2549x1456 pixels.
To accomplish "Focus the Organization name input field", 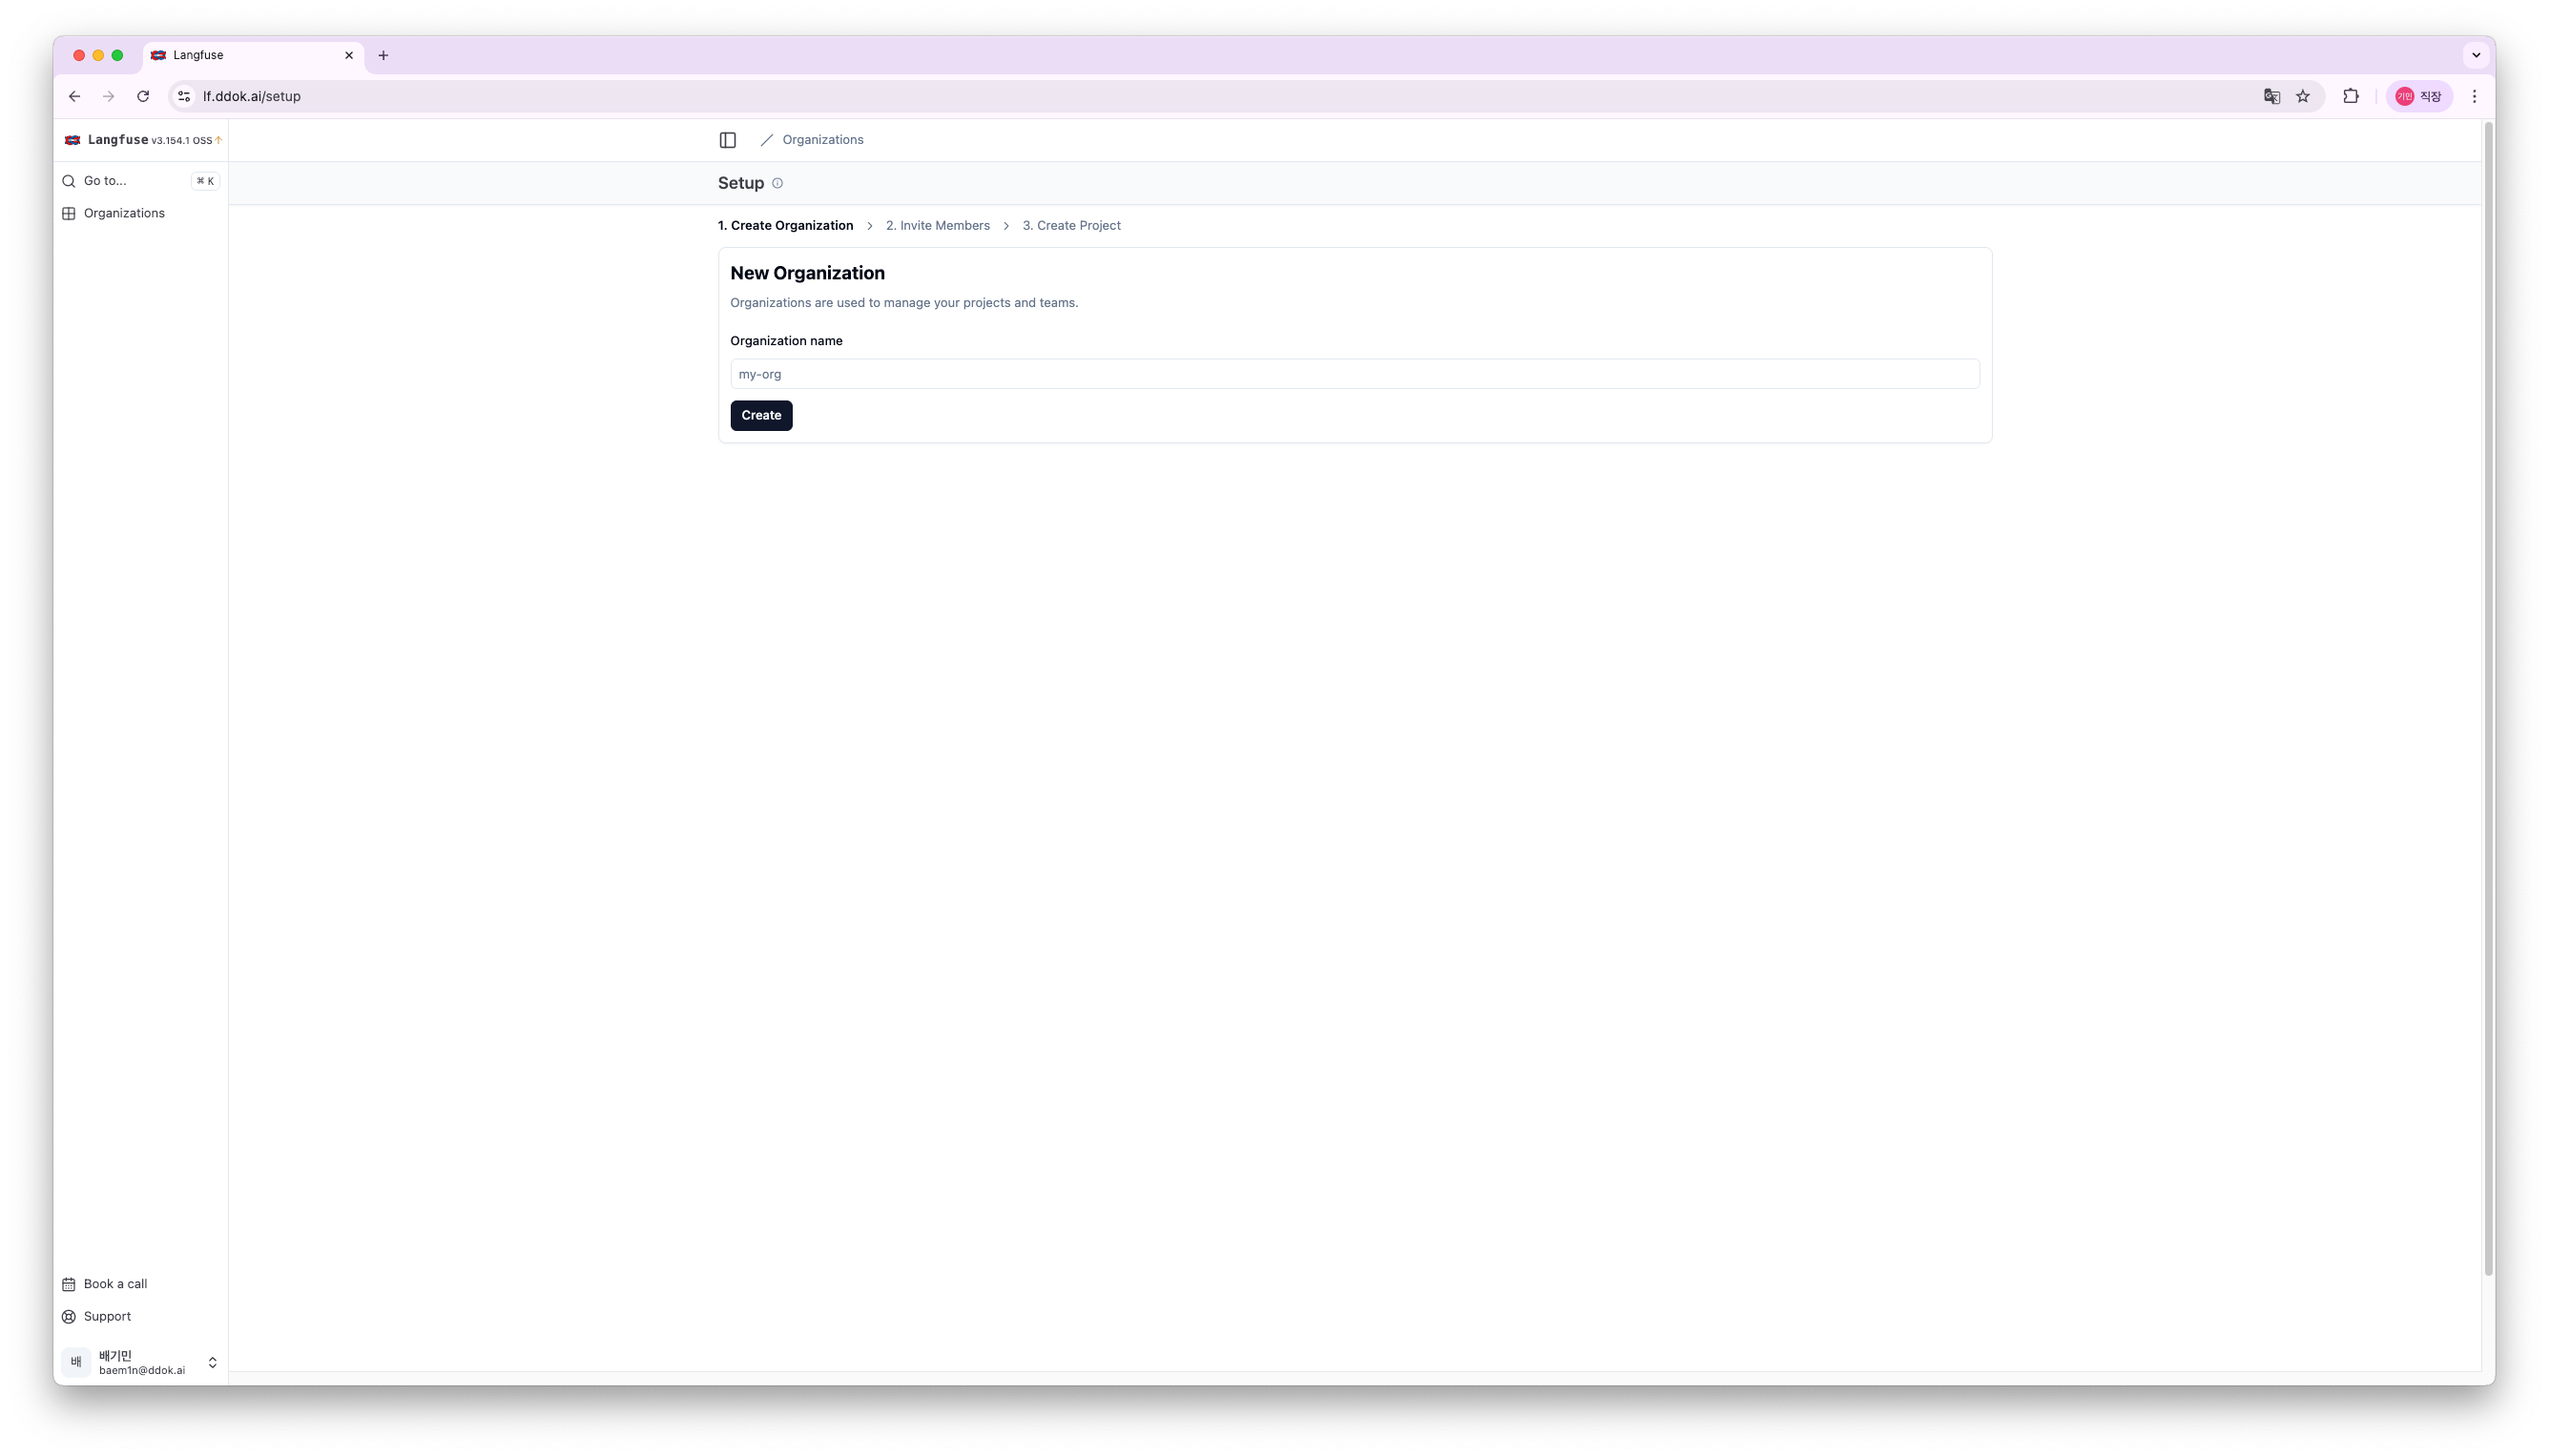I will [1355, 374].
